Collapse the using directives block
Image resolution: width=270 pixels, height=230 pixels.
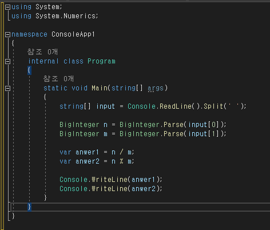point(7,7)
